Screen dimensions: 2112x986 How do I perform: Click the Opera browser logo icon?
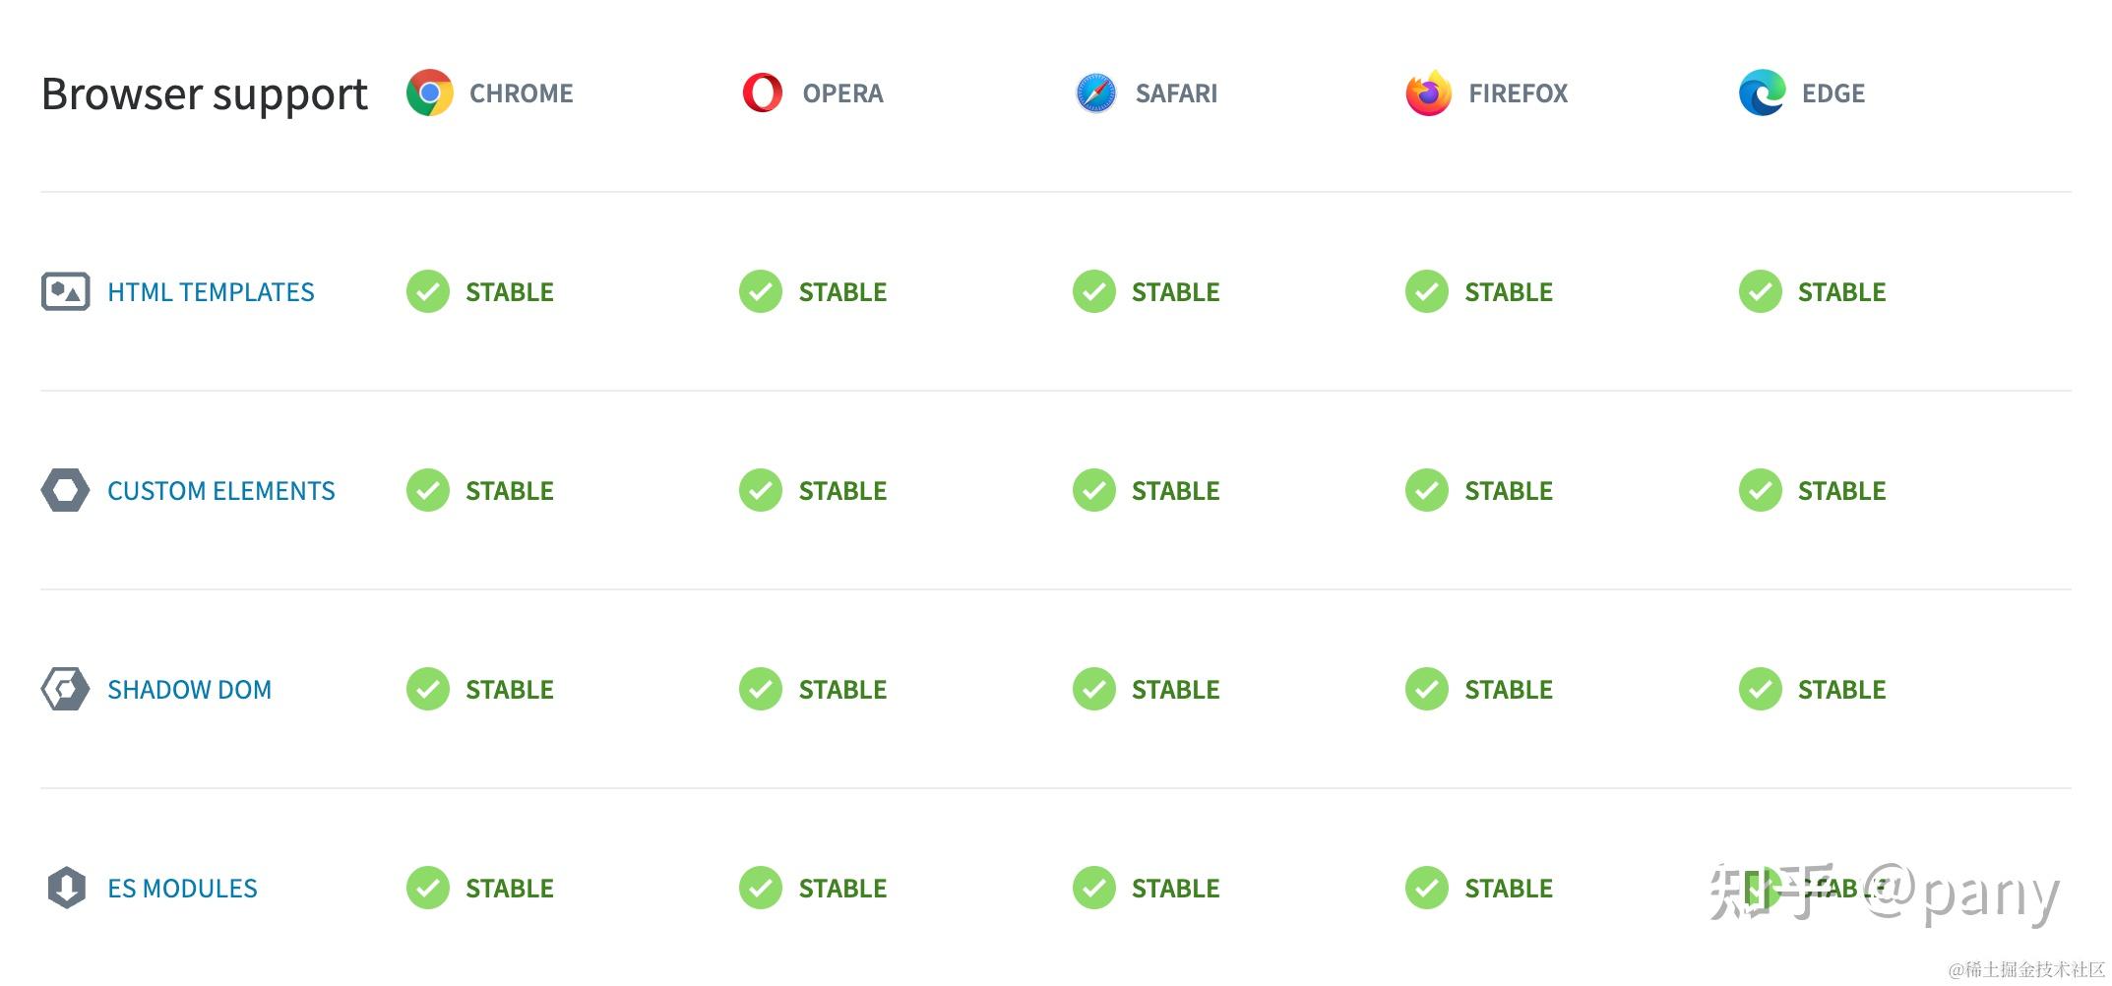pyautogui.click(x=762, y=92)
